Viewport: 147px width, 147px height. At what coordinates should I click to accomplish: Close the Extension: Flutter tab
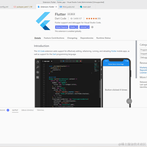pos(56,7)
